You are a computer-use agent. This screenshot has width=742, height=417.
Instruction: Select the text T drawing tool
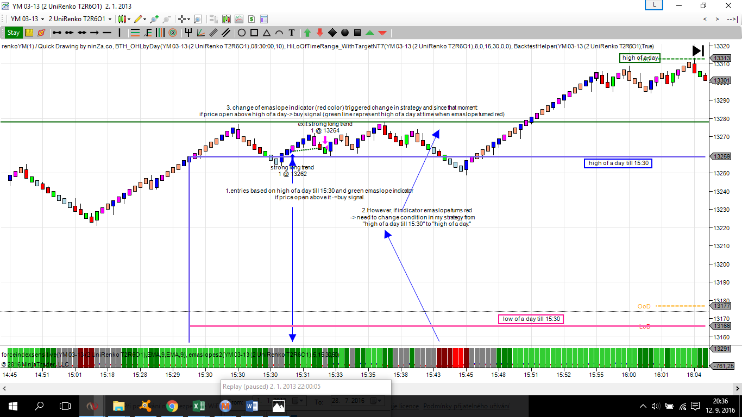[292, 33]
